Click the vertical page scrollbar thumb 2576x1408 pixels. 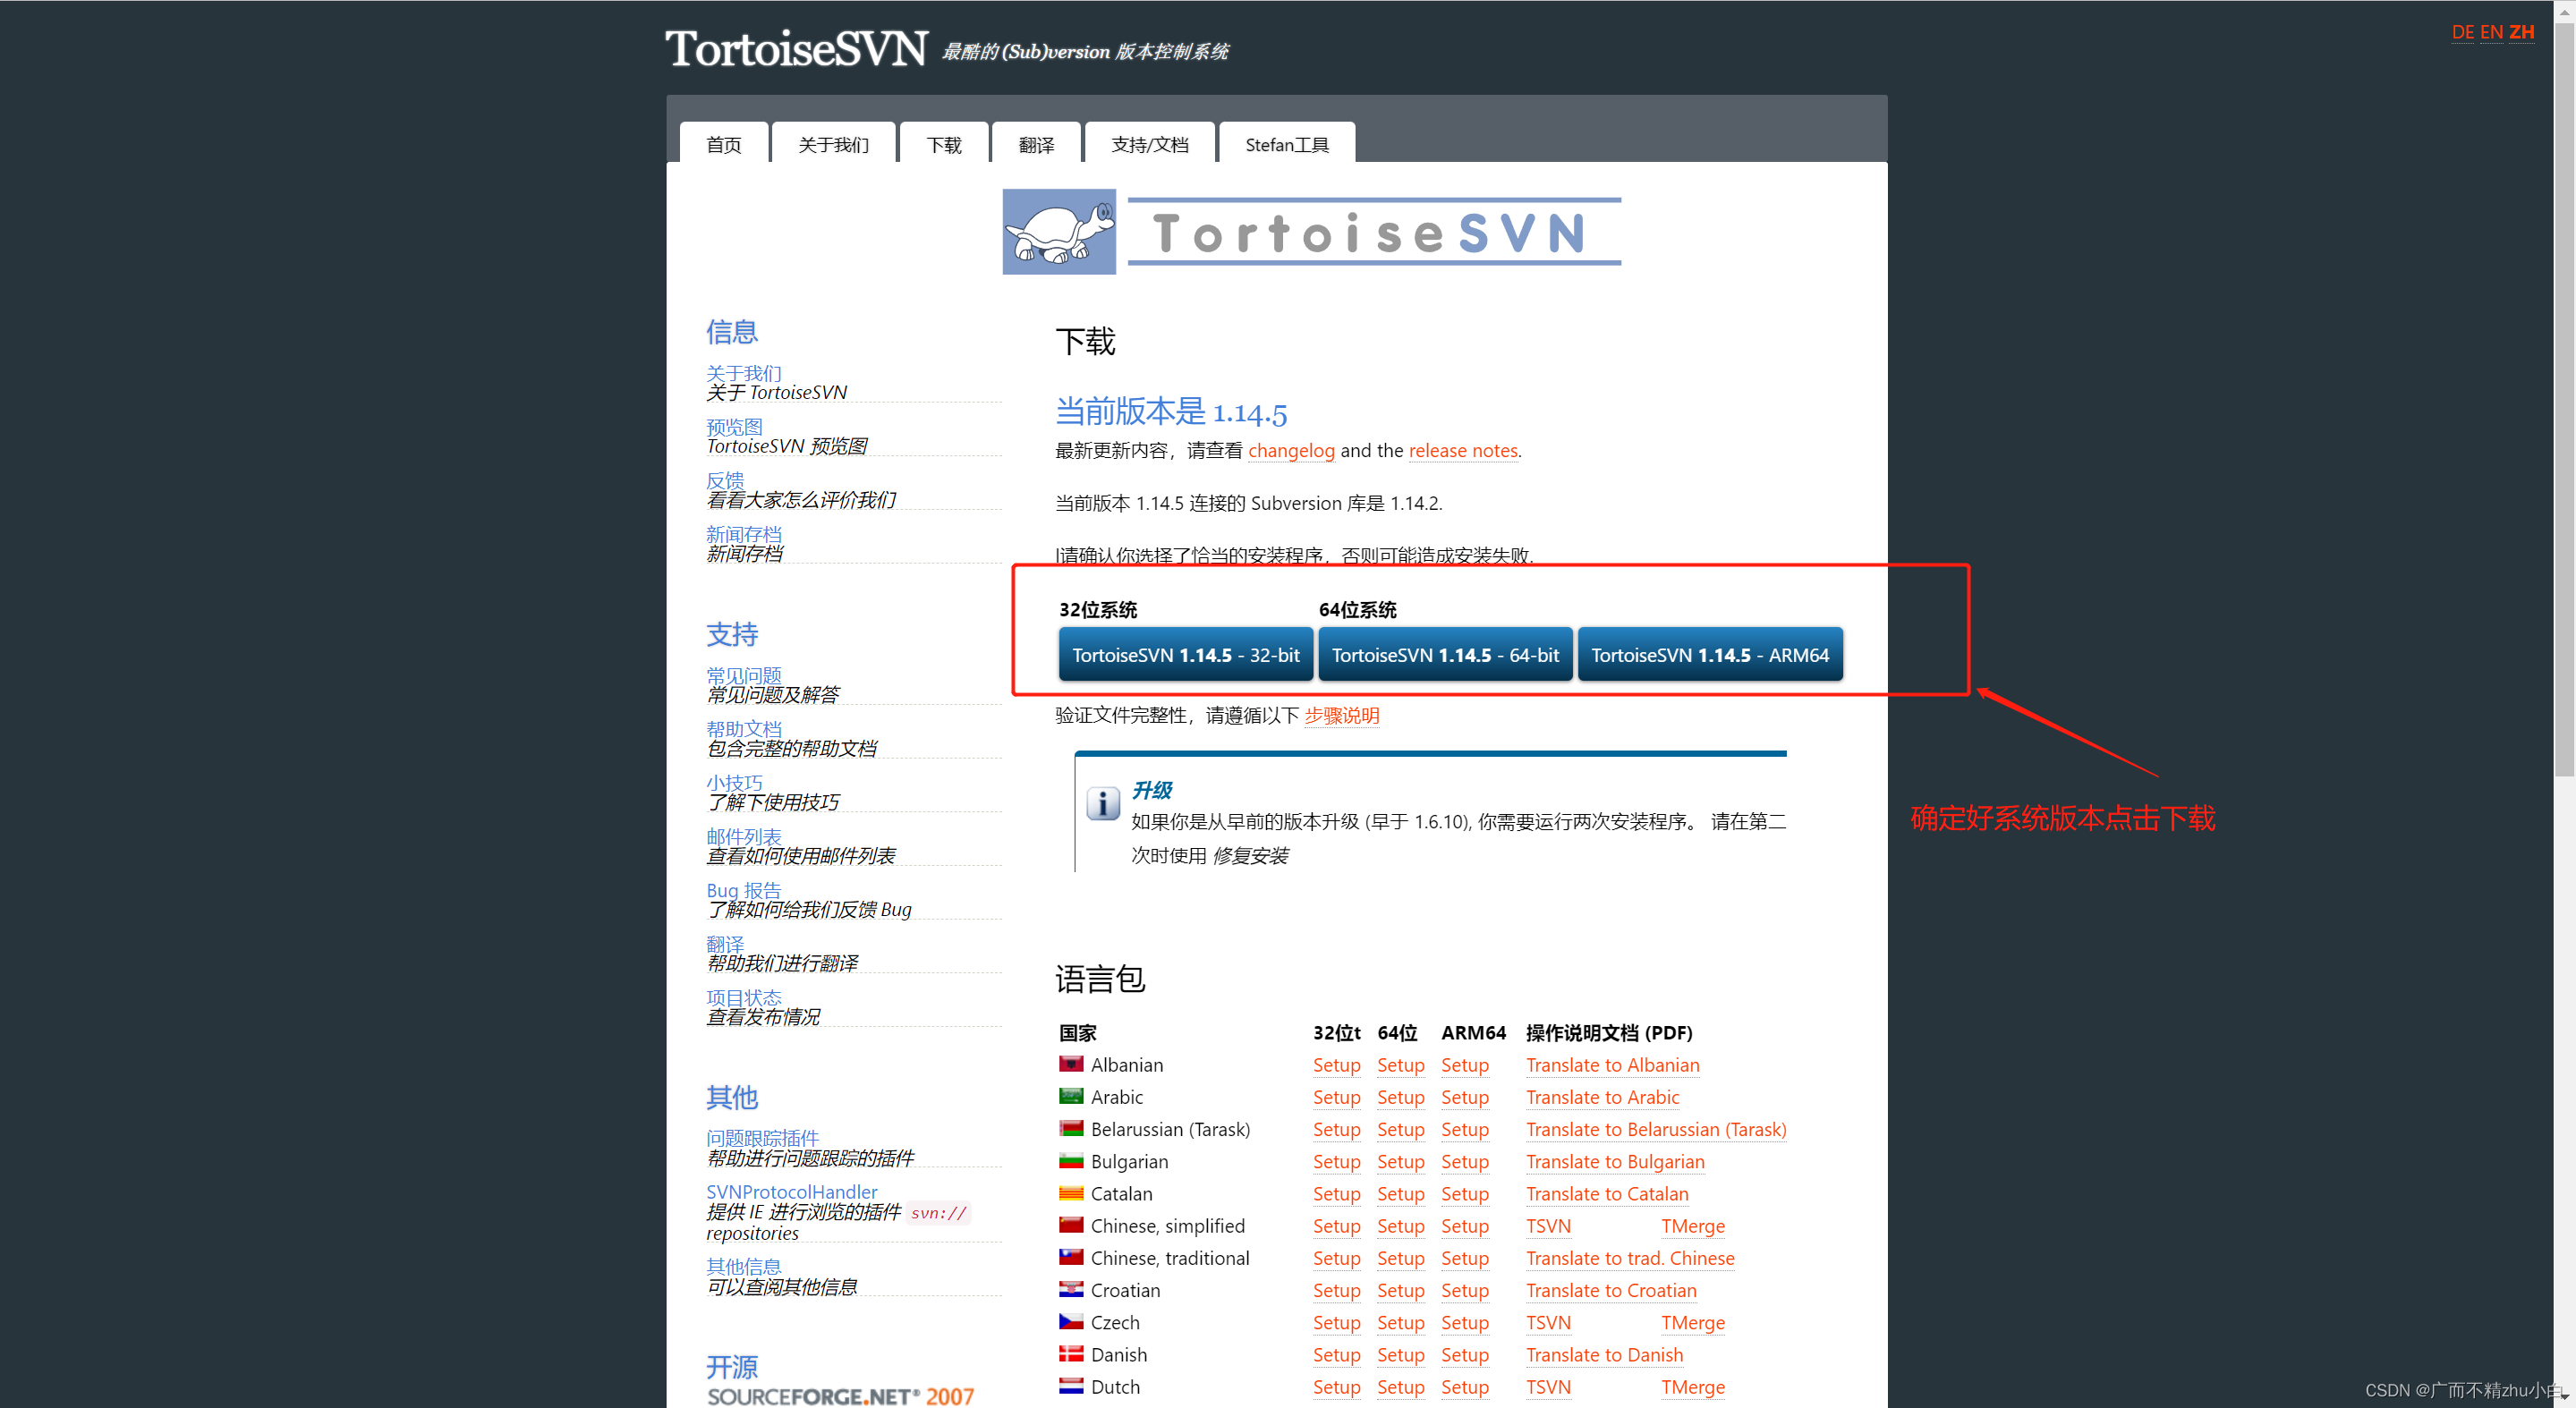pos(2564,398)
